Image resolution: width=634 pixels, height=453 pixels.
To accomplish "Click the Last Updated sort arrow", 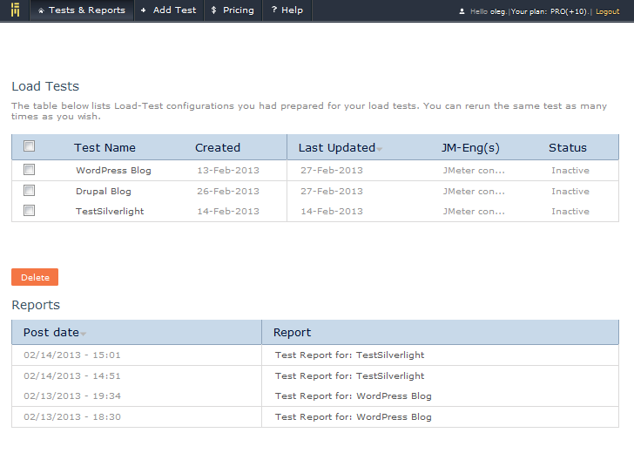I will click(x=380, y=150).
